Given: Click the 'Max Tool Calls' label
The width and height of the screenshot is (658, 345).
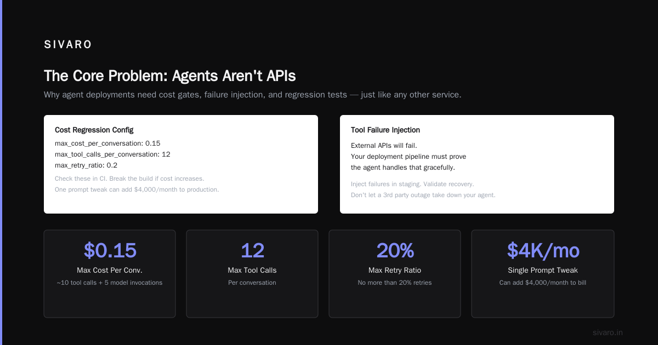Looking at the screenshot, I should [x=252, y=271].
